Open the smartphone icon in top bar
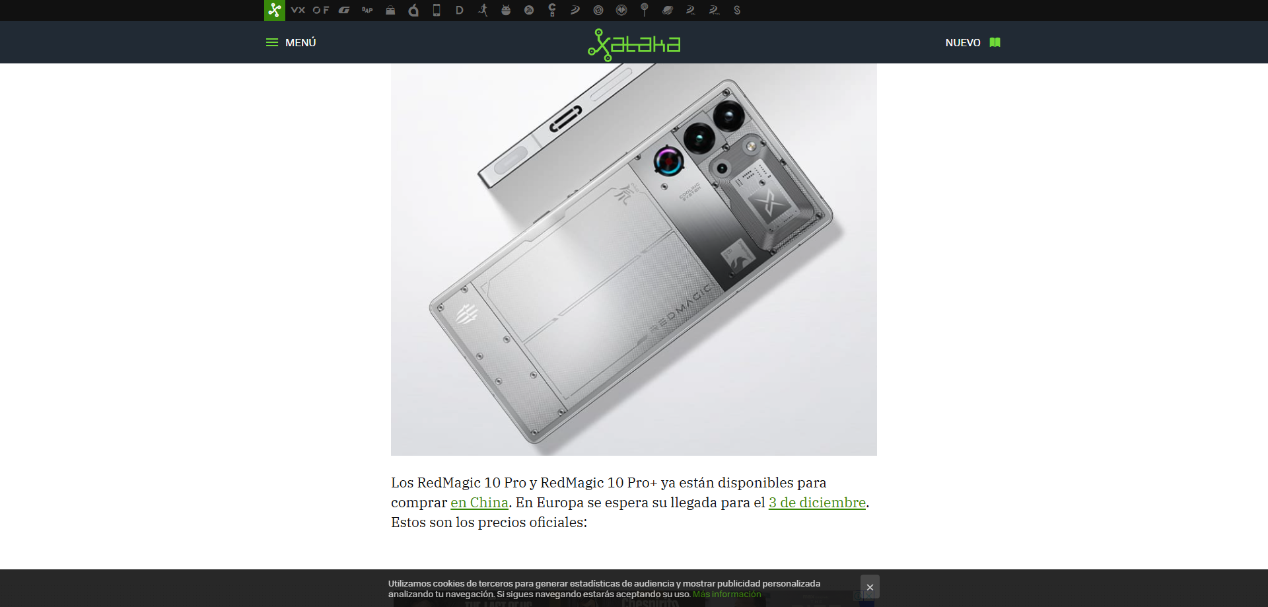 pyautogui.click(x=437, y=11)
